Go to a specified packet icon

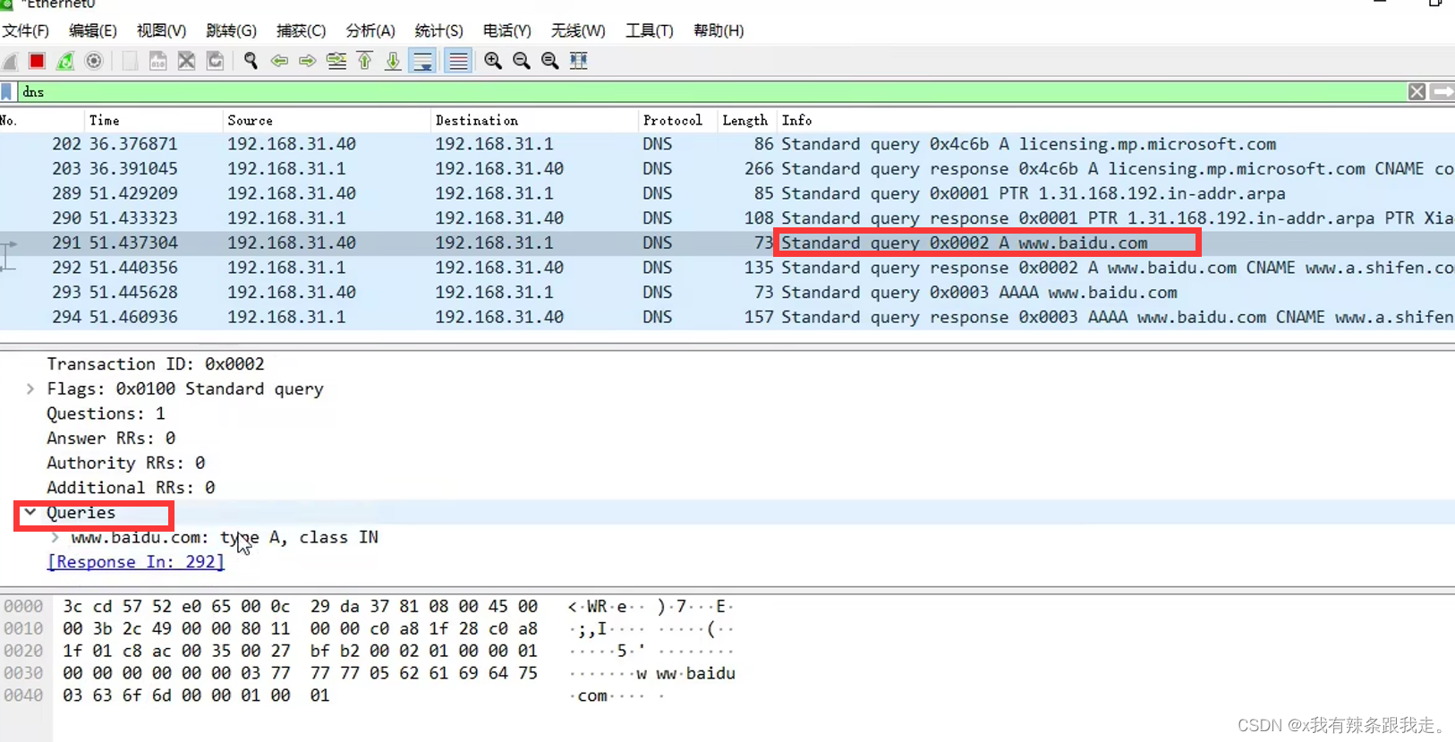point(336,61)
